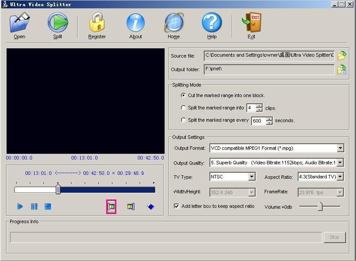Click the Source file path field

[269, 56]
